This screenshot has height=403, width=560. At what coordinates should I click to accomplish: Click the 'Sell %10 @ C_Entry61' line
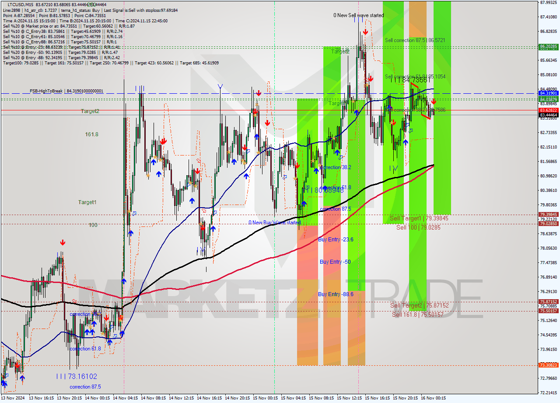pyautogui.click(x=63, y=36)
